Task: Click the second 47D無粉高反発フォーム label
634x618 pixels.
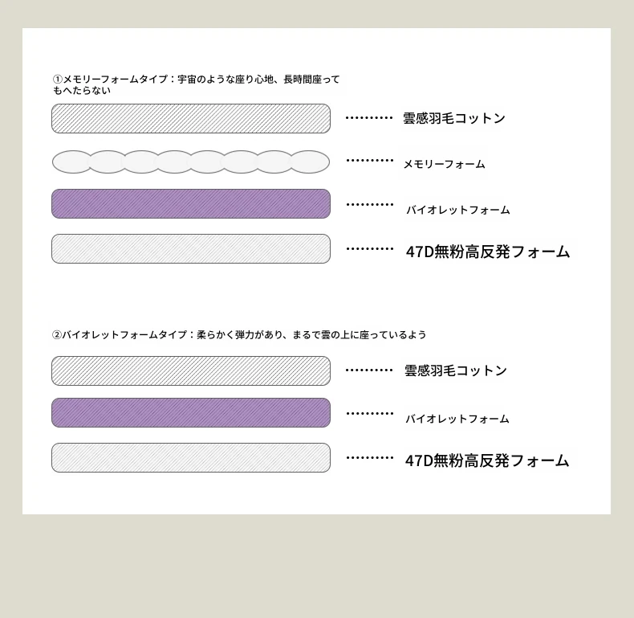Action: click(x=486, y=460)
